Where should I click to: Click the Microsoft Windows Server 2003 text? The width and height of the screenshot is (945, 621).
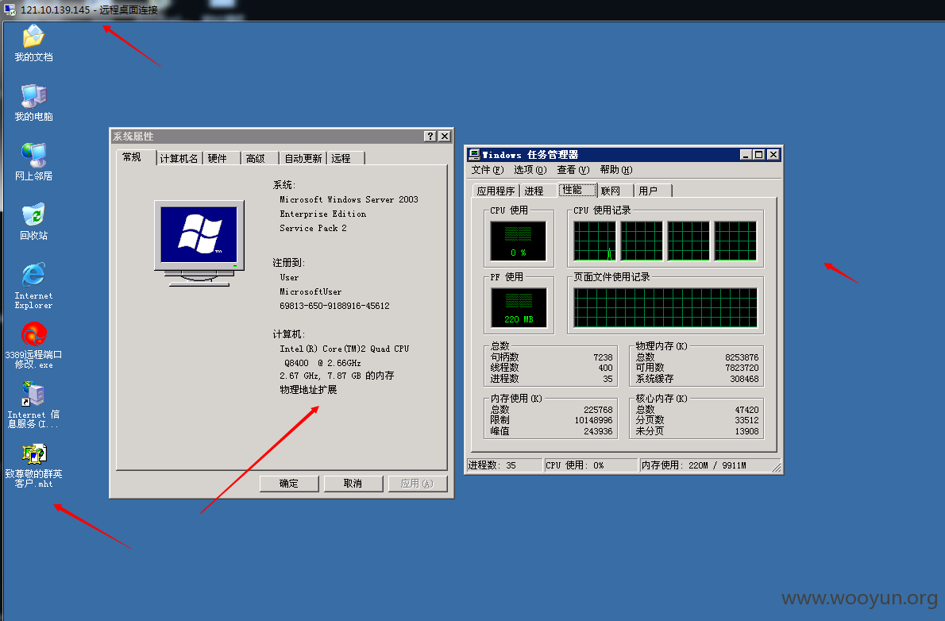[349, 199]
